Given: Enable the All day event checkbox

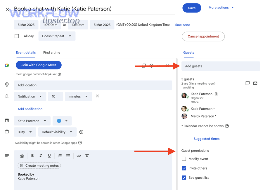Looking at the screenshot, I should point(17,36).
